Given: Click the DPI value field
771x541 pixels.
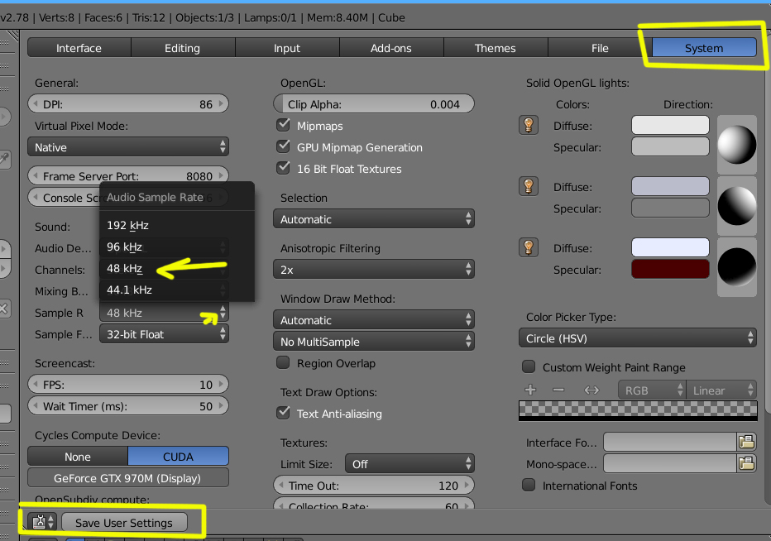Looking at the screenshot, I should point(128,103).
